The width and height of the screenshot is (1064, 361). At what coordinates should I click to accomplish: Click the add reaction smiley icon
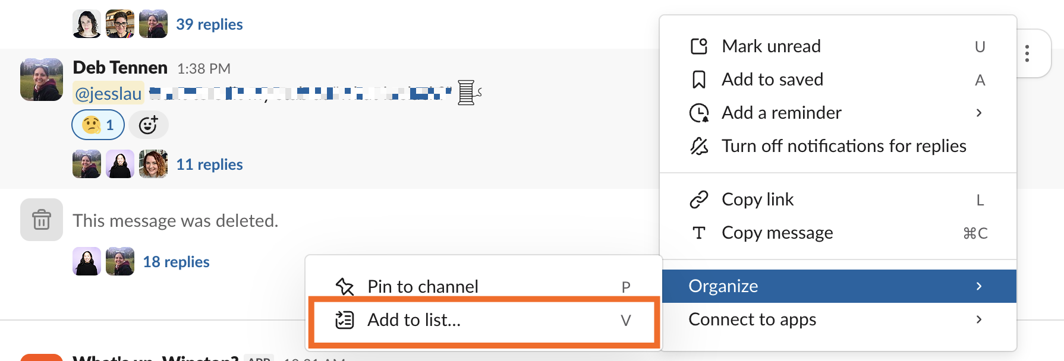149,125
